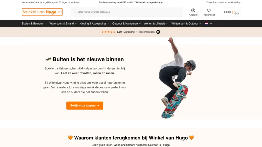Expand the language selector chevron

[211, 24]
